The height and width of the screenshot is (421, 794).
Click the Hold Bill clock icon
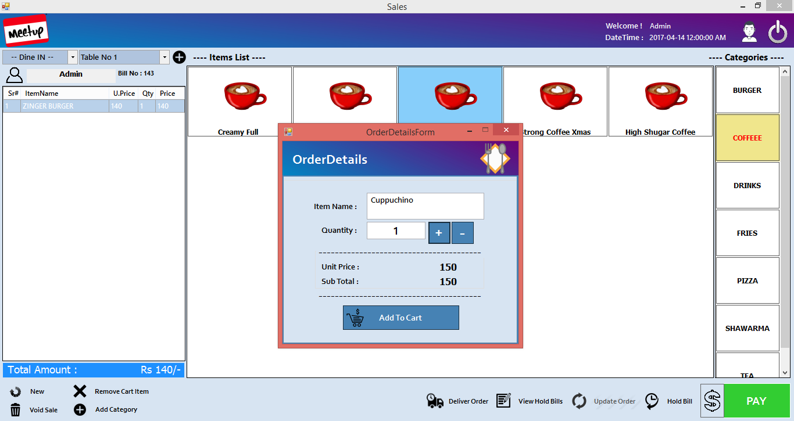(x=651, y=401)
